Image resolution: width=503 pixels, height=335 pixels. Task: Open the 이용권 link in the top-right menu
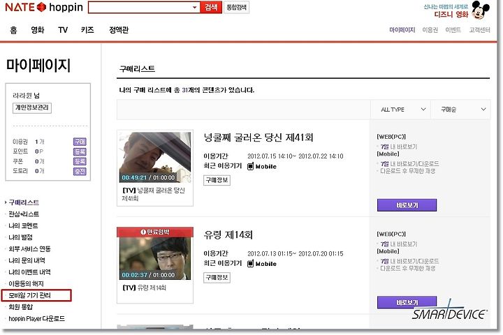430,30
